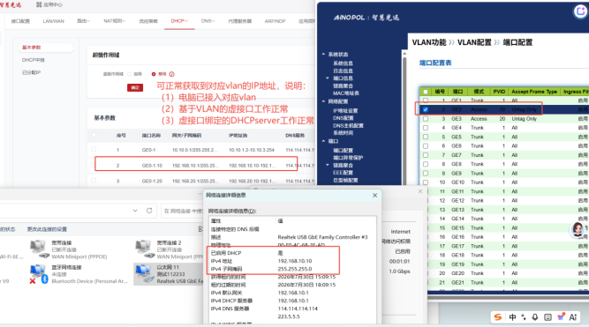Click the IME skin toolbox icon

pyautogui.click(x=561, y=317)
